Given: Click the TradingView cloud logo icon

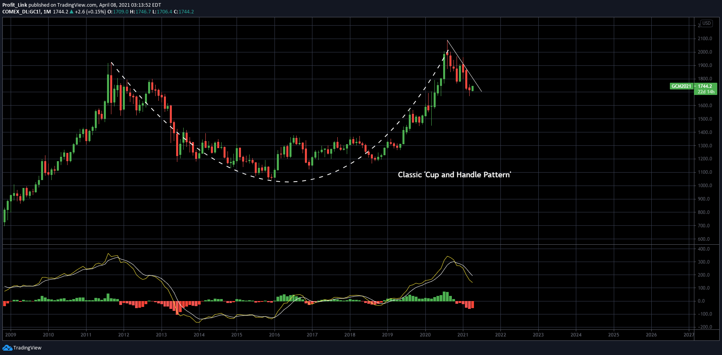Looking at the screenshot, I should click(x=7, y=348).
